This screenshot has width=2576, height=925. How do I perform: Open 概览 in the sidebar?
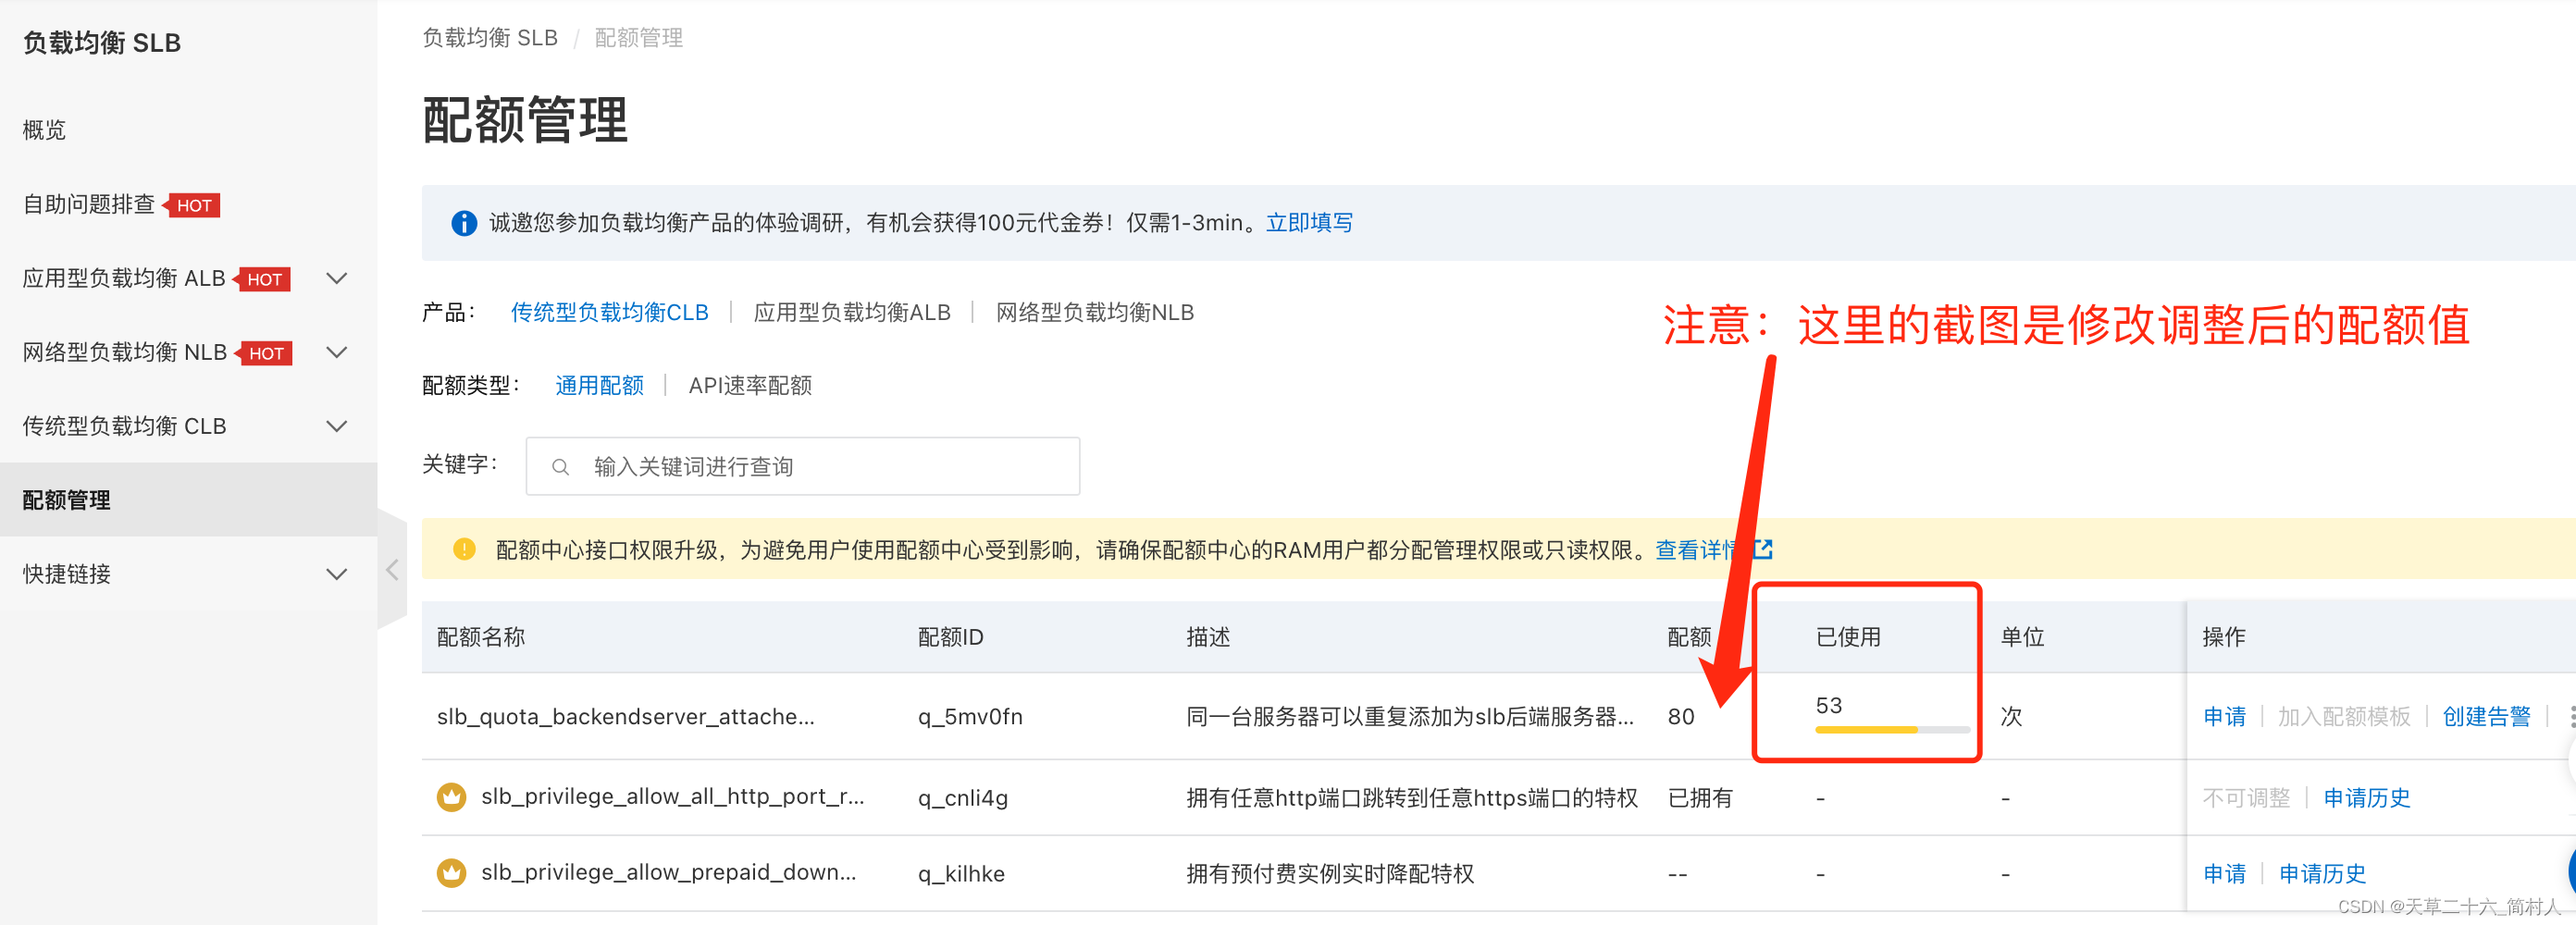coord(44,130)
